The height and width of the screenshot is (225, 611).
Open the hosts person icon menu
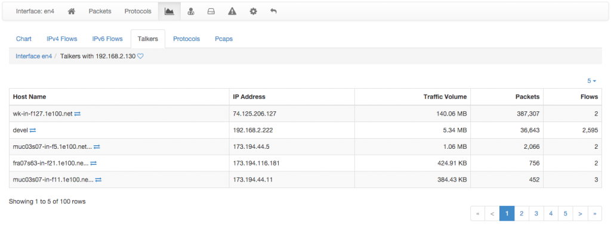click(190, 11)
